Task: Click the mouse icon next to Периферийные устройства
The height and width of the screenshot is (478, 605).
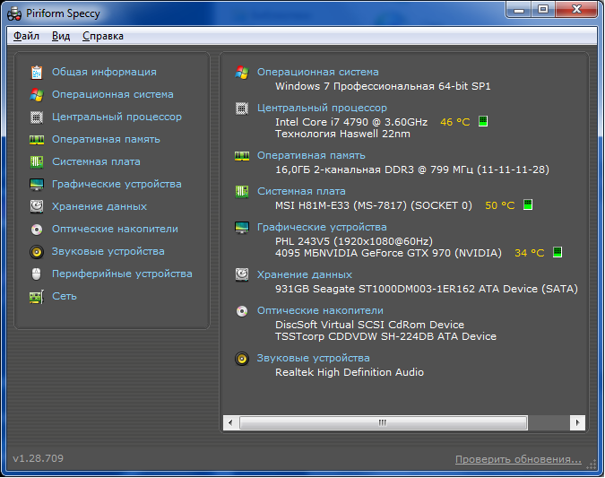Action: [36, 274]
